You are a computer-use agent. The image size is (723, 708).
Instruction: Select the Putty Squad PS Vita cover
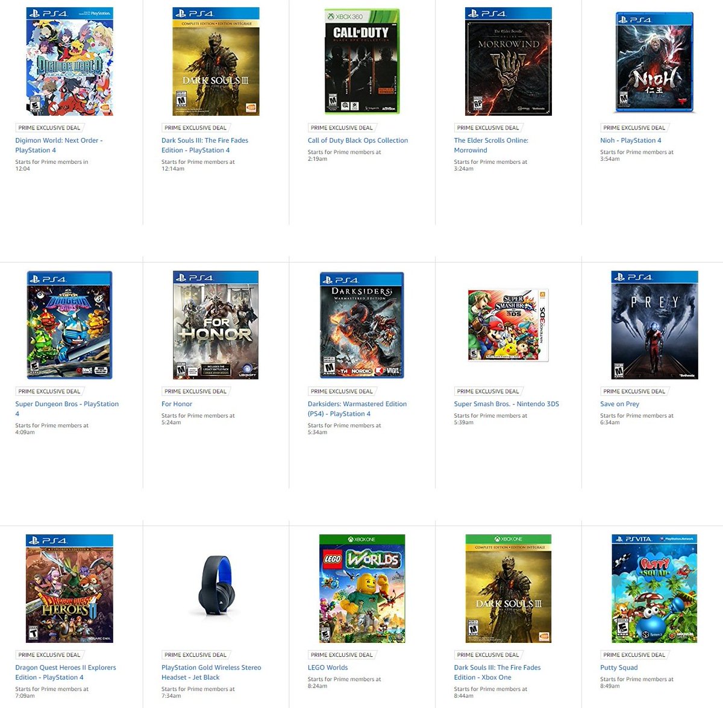point(654,588)
